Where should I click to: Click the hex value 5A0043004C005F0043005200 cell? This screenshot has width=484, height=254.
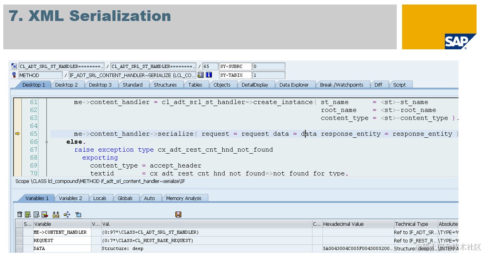pyautogui.click(x=358, y=248)
